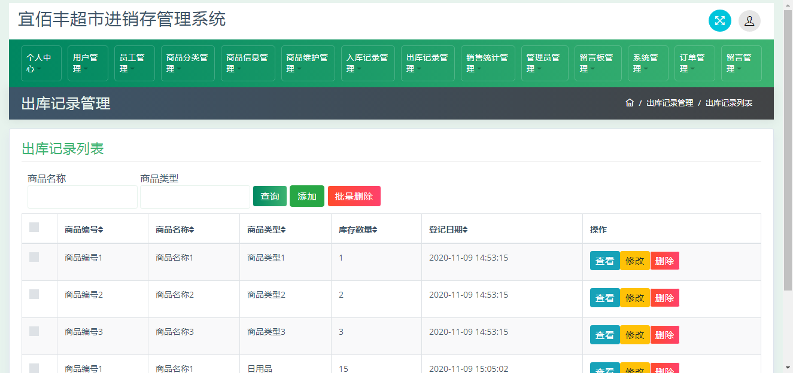The height and width of the screenshot is (373, 793).
Task: Sort by 商品名称 column arrows
Action: pos(192,230)
